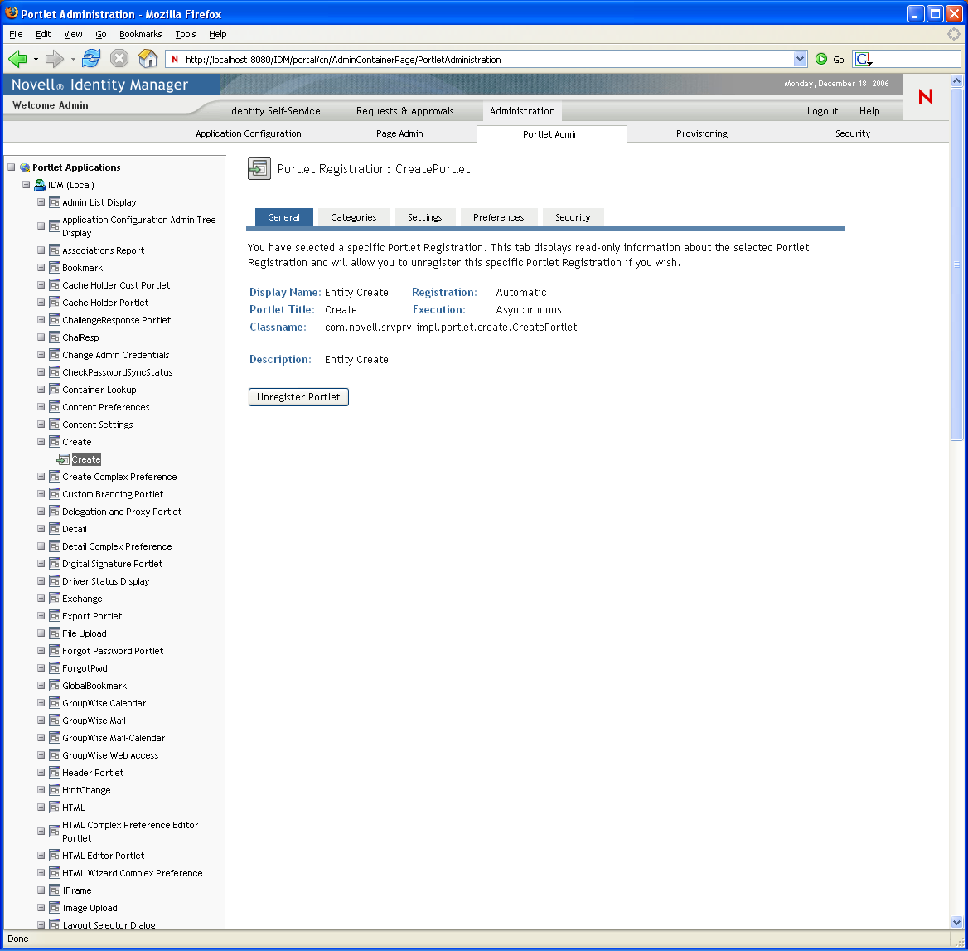The image size is (968, 951).
Task: Click the Create registration child icon
Action: (x=63, y=459)
